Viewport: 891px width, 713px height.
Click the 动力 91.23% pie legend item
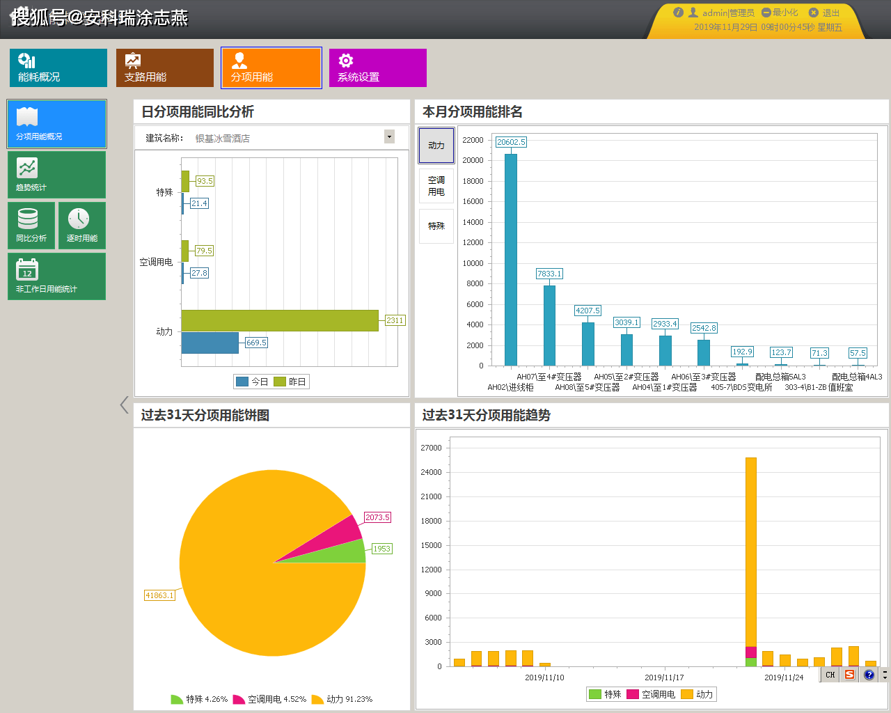tap(342, 699)
